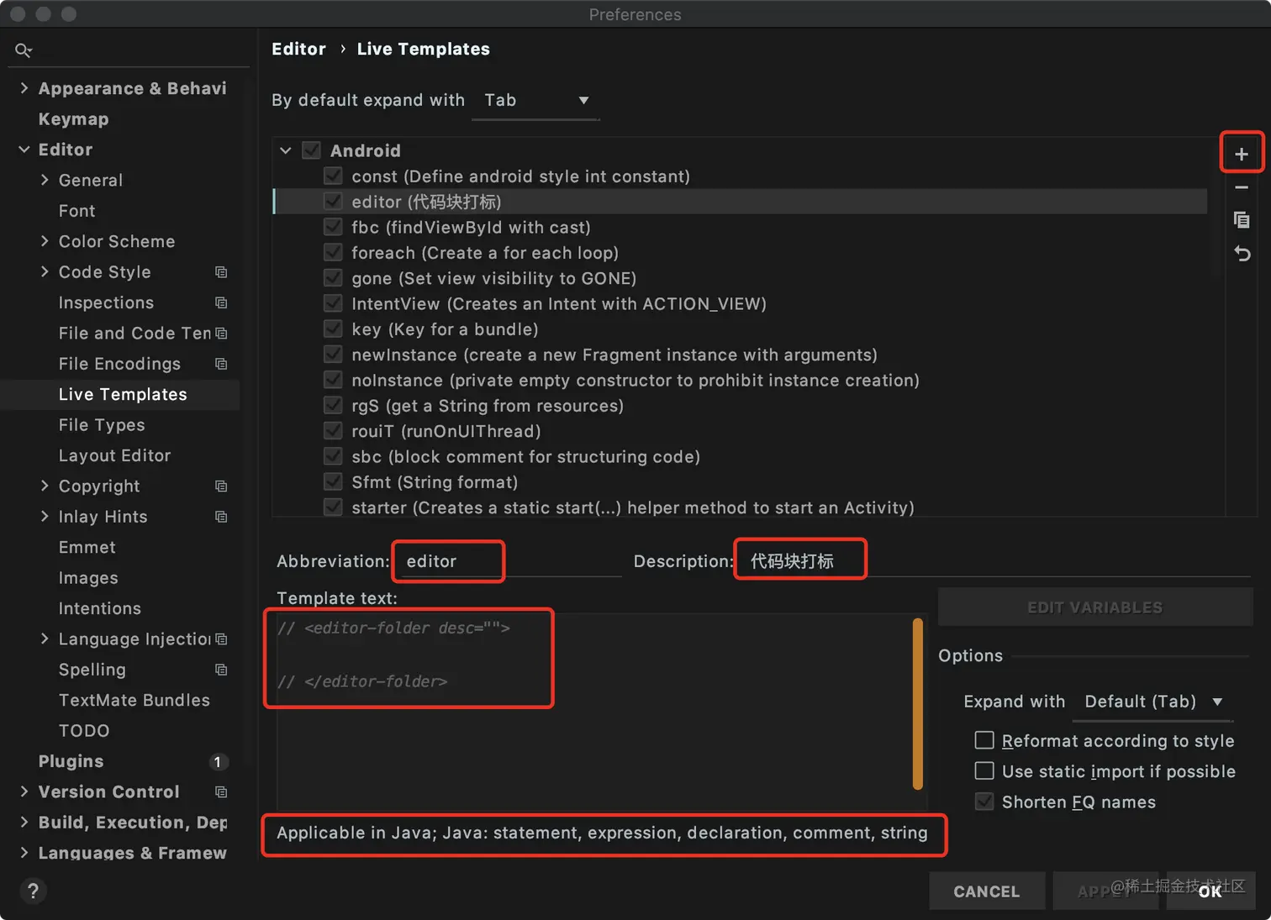Select Keymap in the settings sidebar

tap(73, 119)
